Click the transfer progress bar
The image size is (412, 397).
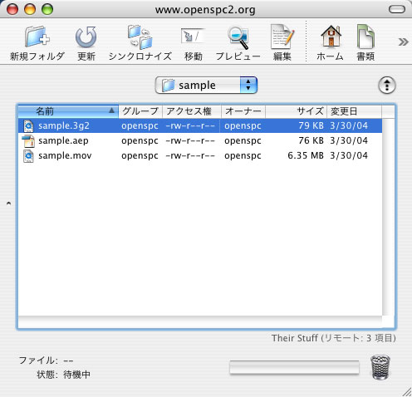tap(294, 367)
